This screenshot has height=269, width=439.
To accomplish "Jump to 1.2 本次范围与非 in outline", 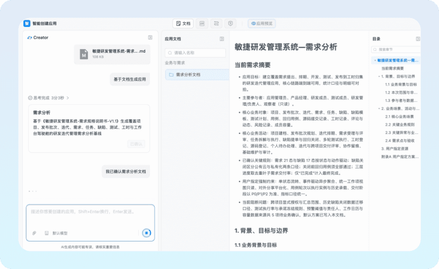I will (x=401, y=92).
